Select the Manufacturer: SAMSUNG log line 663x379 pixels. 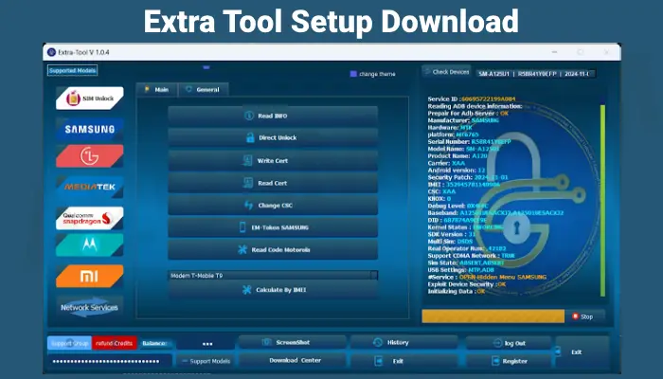[463, 120]
